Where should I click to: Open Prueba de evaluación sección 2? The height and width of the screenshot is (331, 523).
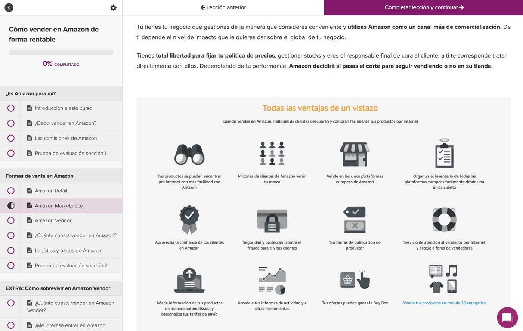click(x=71, y=265)
